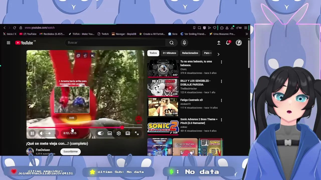Click the page scrollbar thumb
The width and height of the screenshot is (321, 180).
click(x=249, y=54)
